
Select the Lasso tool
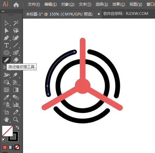coord(16,31)
